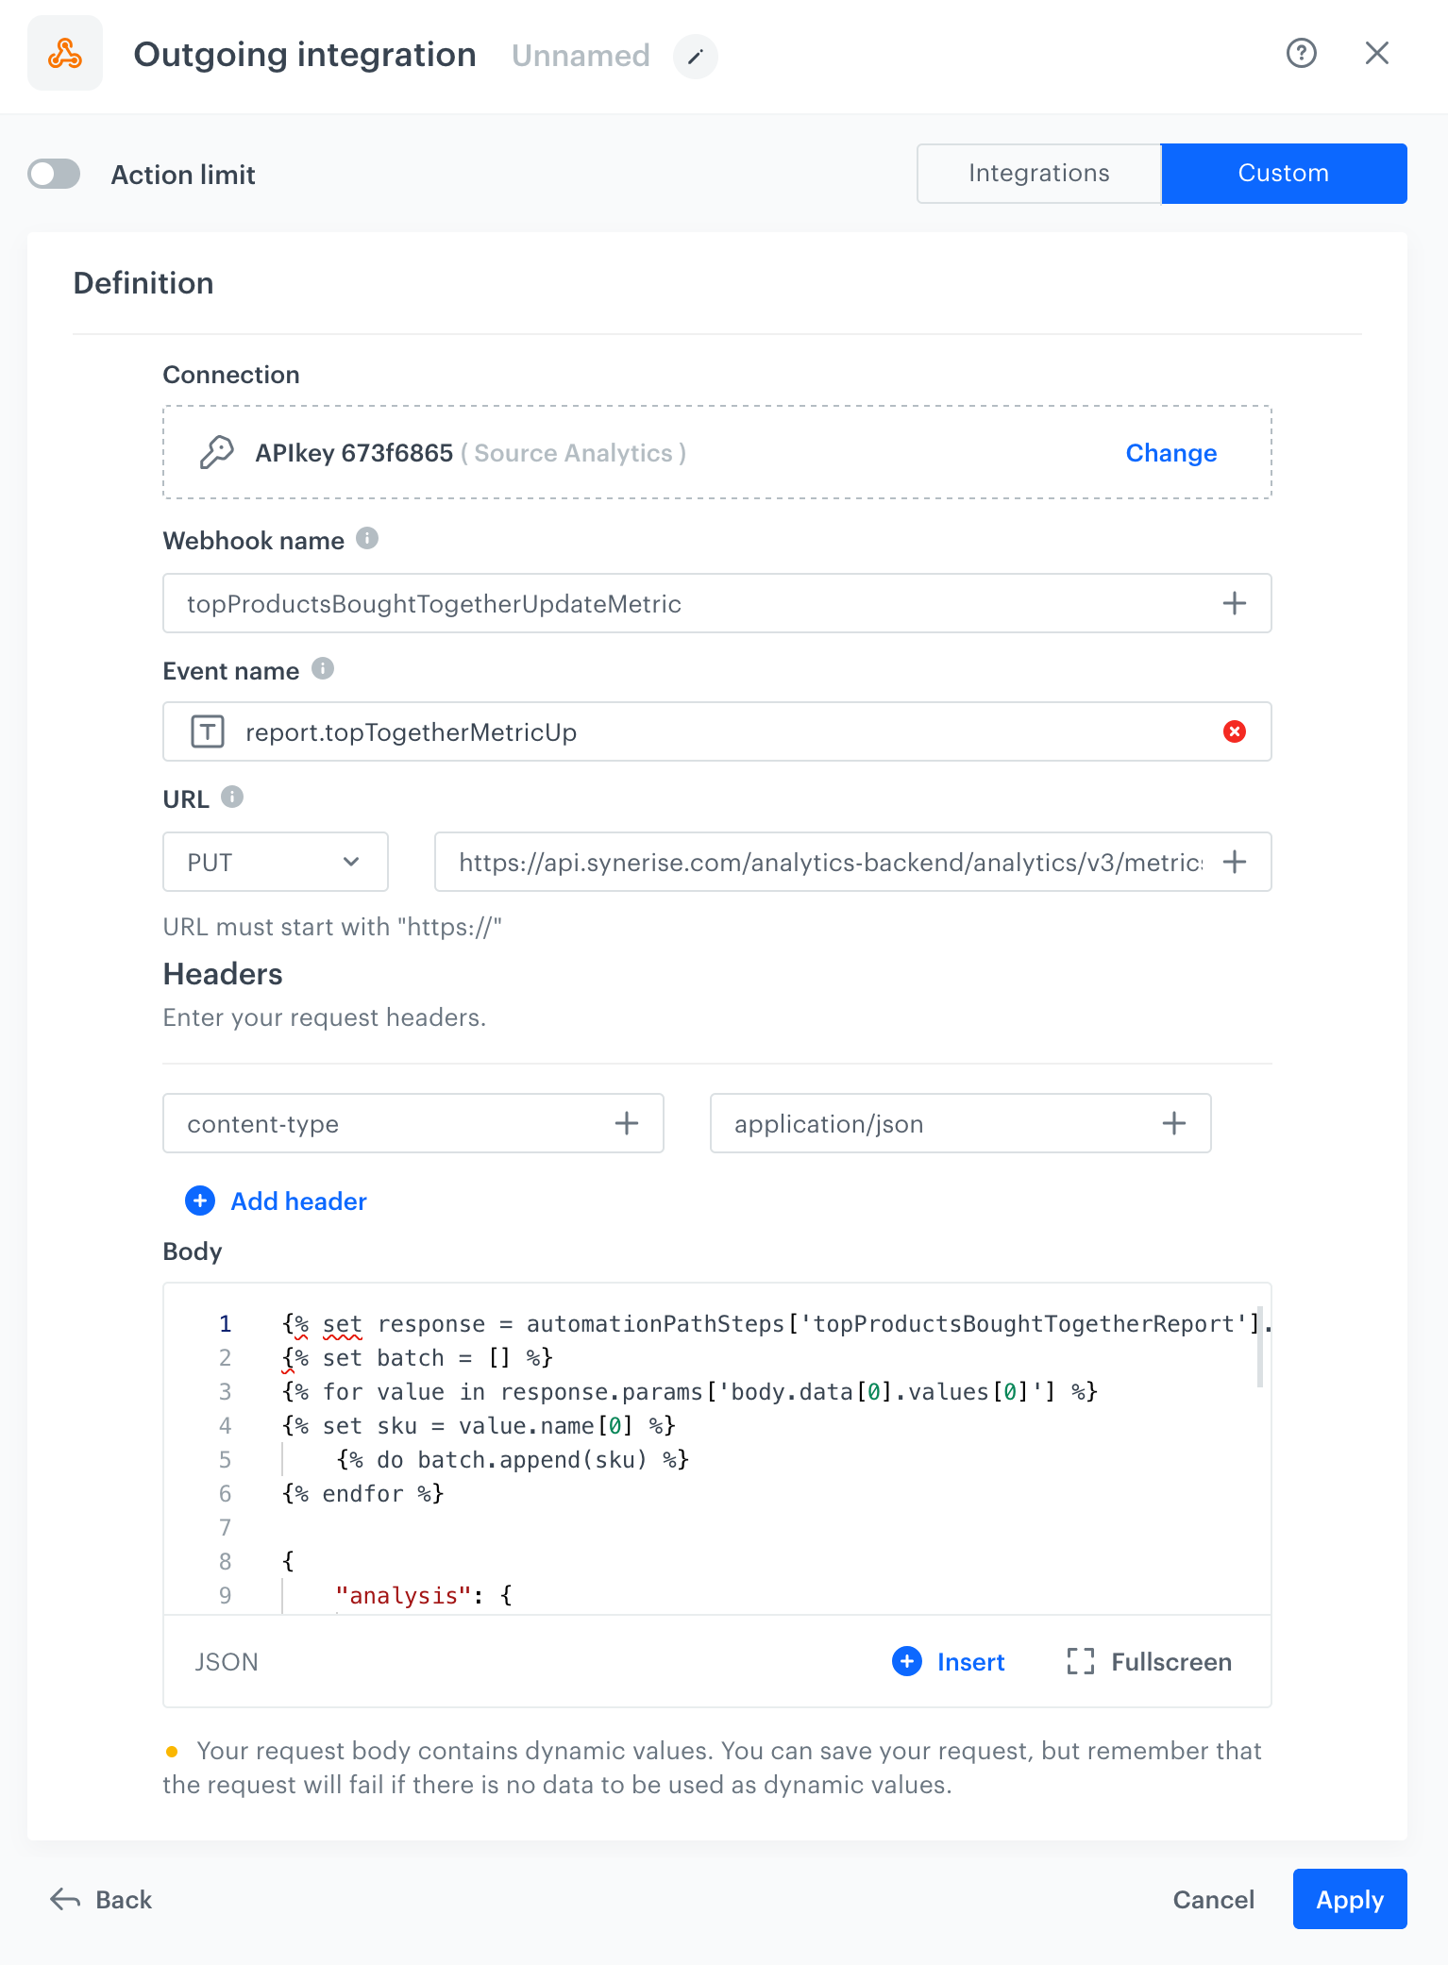Click the Add header link
Image resolution: width=1448 pixels, height=1965 pixels.
(x=298, y=1201)
